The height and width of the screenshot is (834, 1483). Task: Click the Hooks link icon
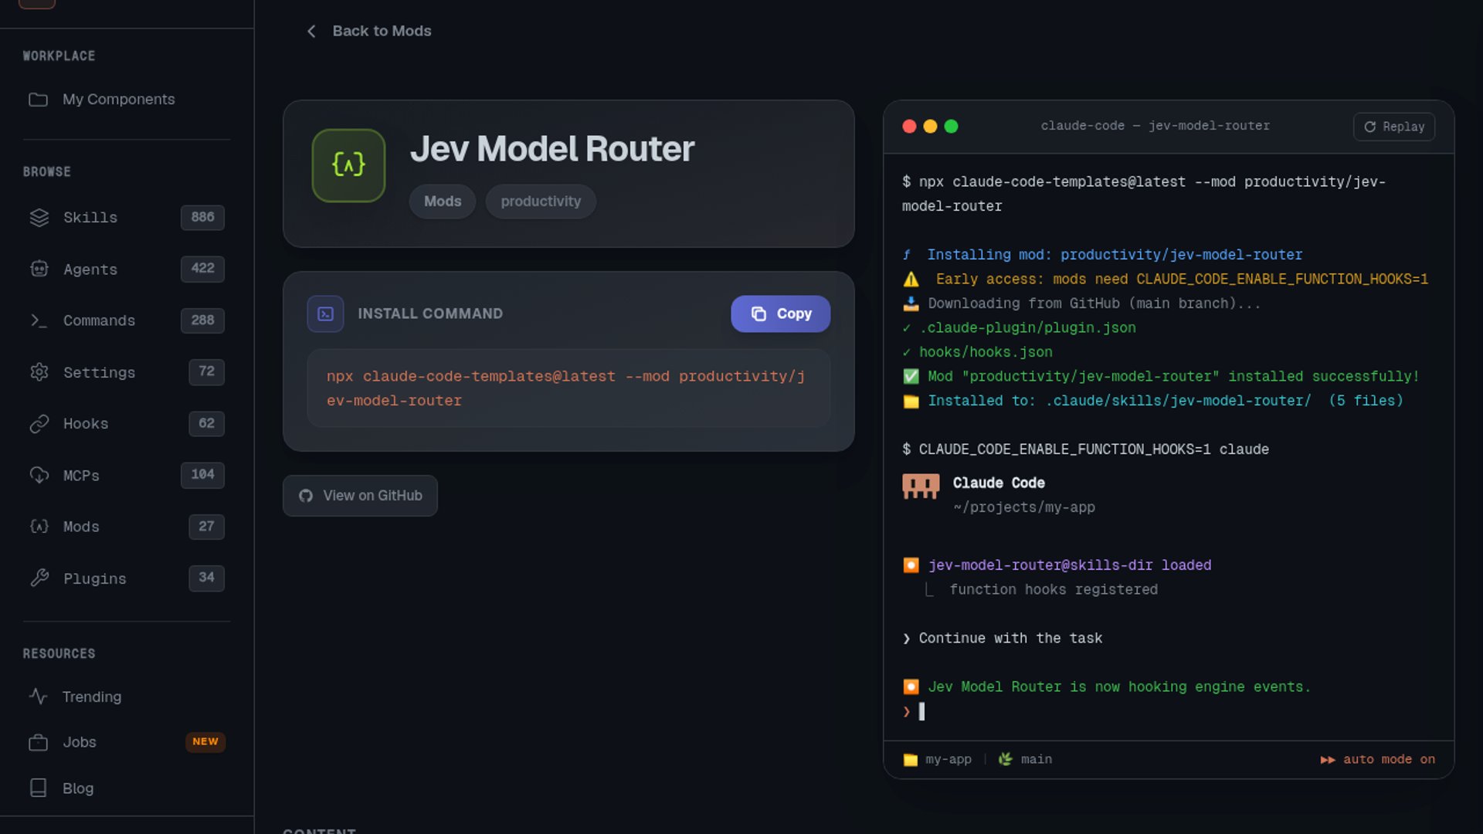39,424
